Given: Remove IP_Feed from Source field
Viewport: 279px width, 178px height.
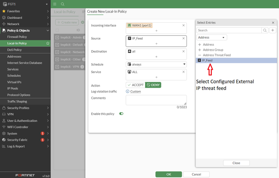Looking at the screenshot, I should 183,38.
